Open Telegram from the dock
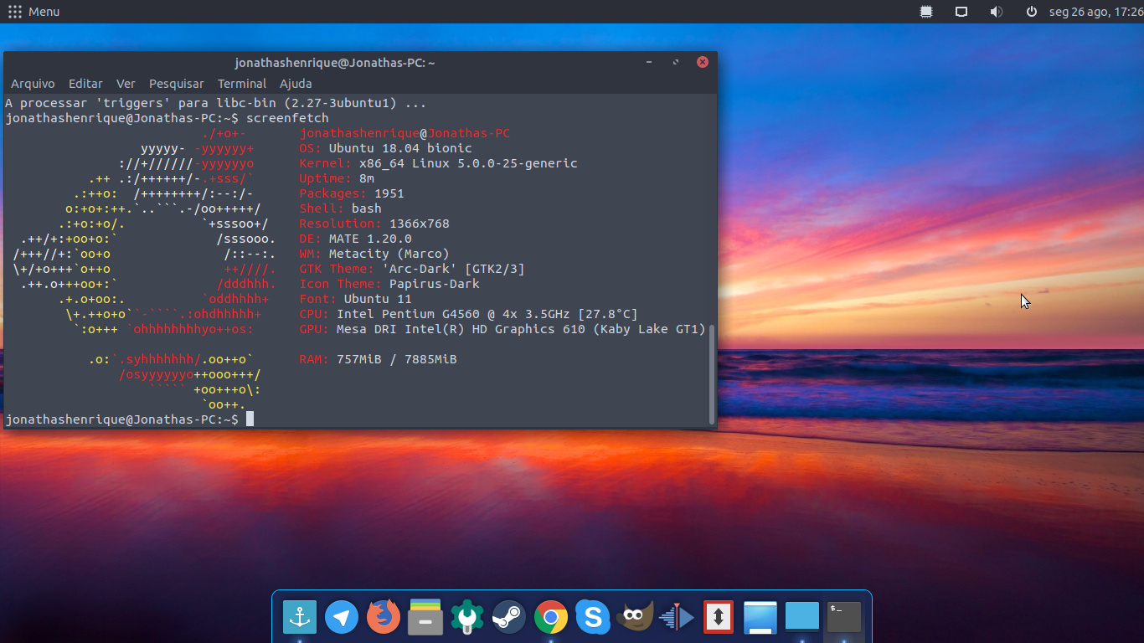Viewport: 1144px width, 643px height. pos(342,618)
